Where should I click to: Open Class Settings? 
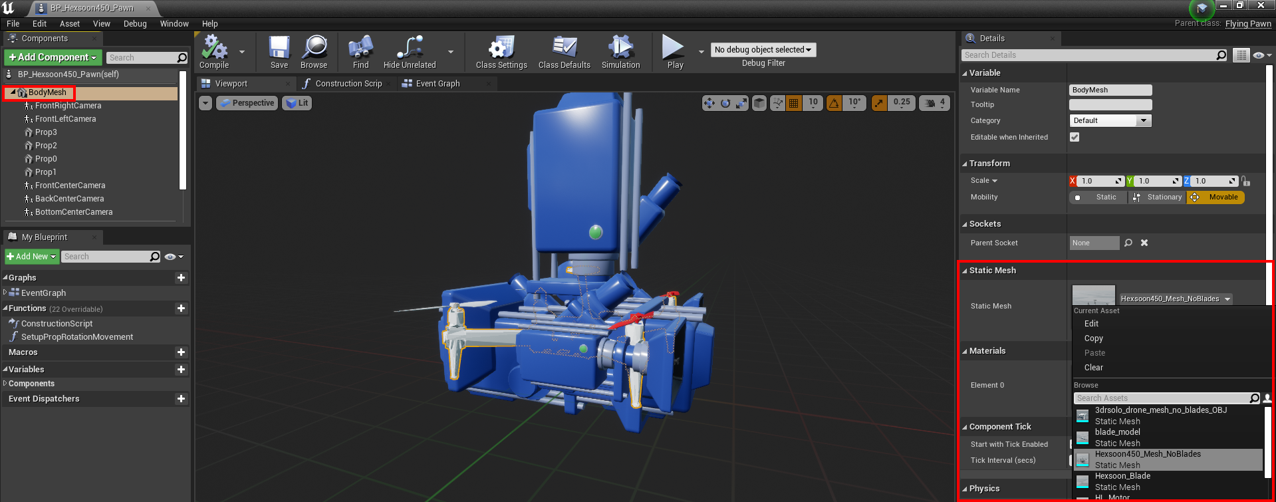(501, 52)
